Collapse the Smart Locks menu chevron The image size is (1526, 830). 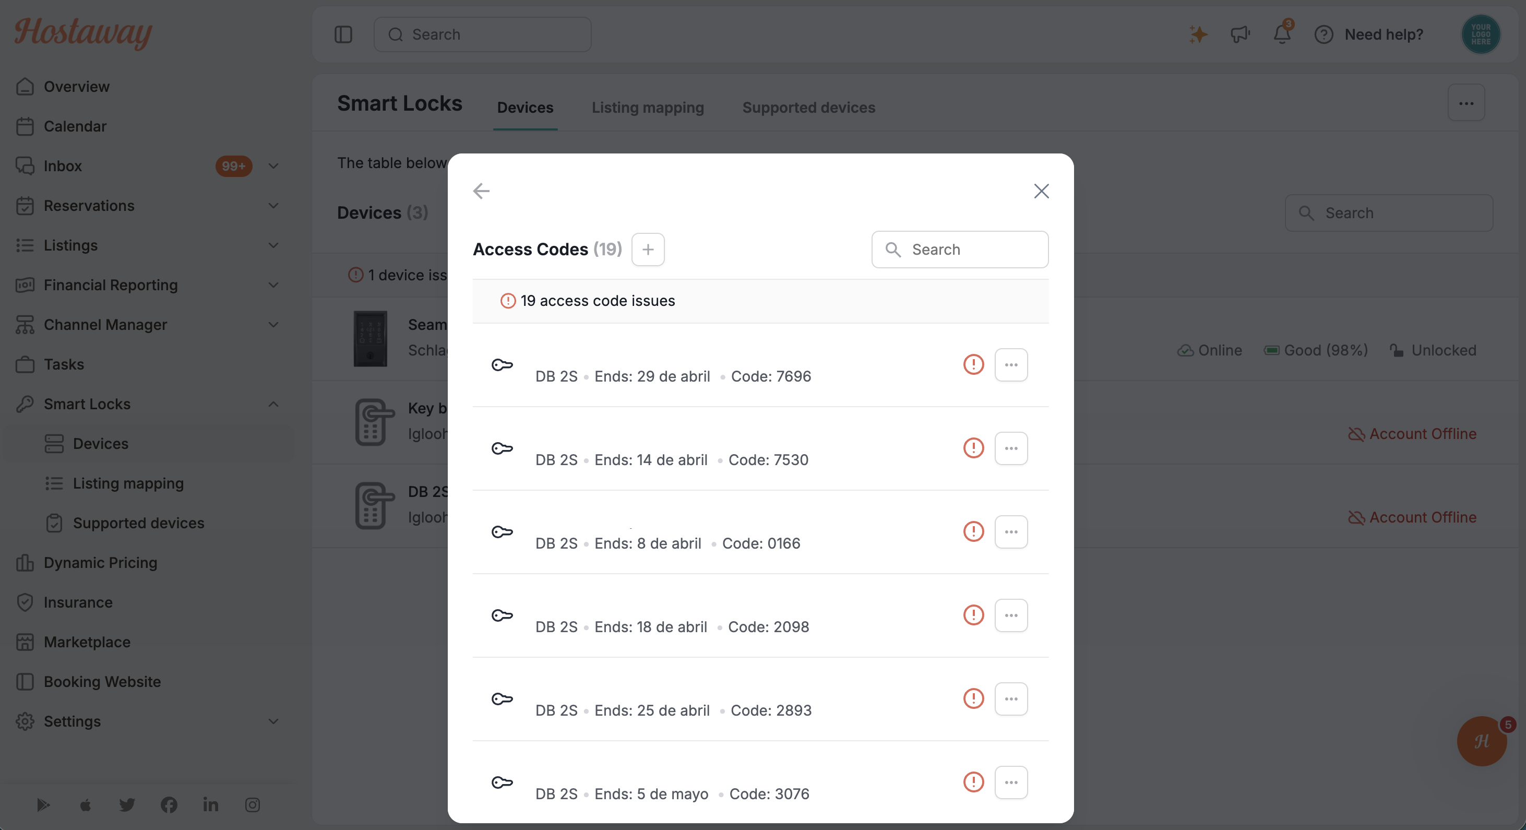(273, 404)
